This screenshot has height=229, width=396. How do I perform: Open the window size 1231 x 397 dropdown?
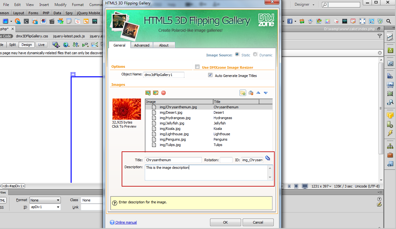pyautogui.click(x=322, y=186)
